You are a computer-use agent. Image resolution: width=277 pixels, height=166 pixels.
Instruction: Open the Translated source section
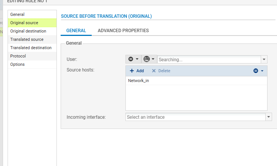click(27, 39)
